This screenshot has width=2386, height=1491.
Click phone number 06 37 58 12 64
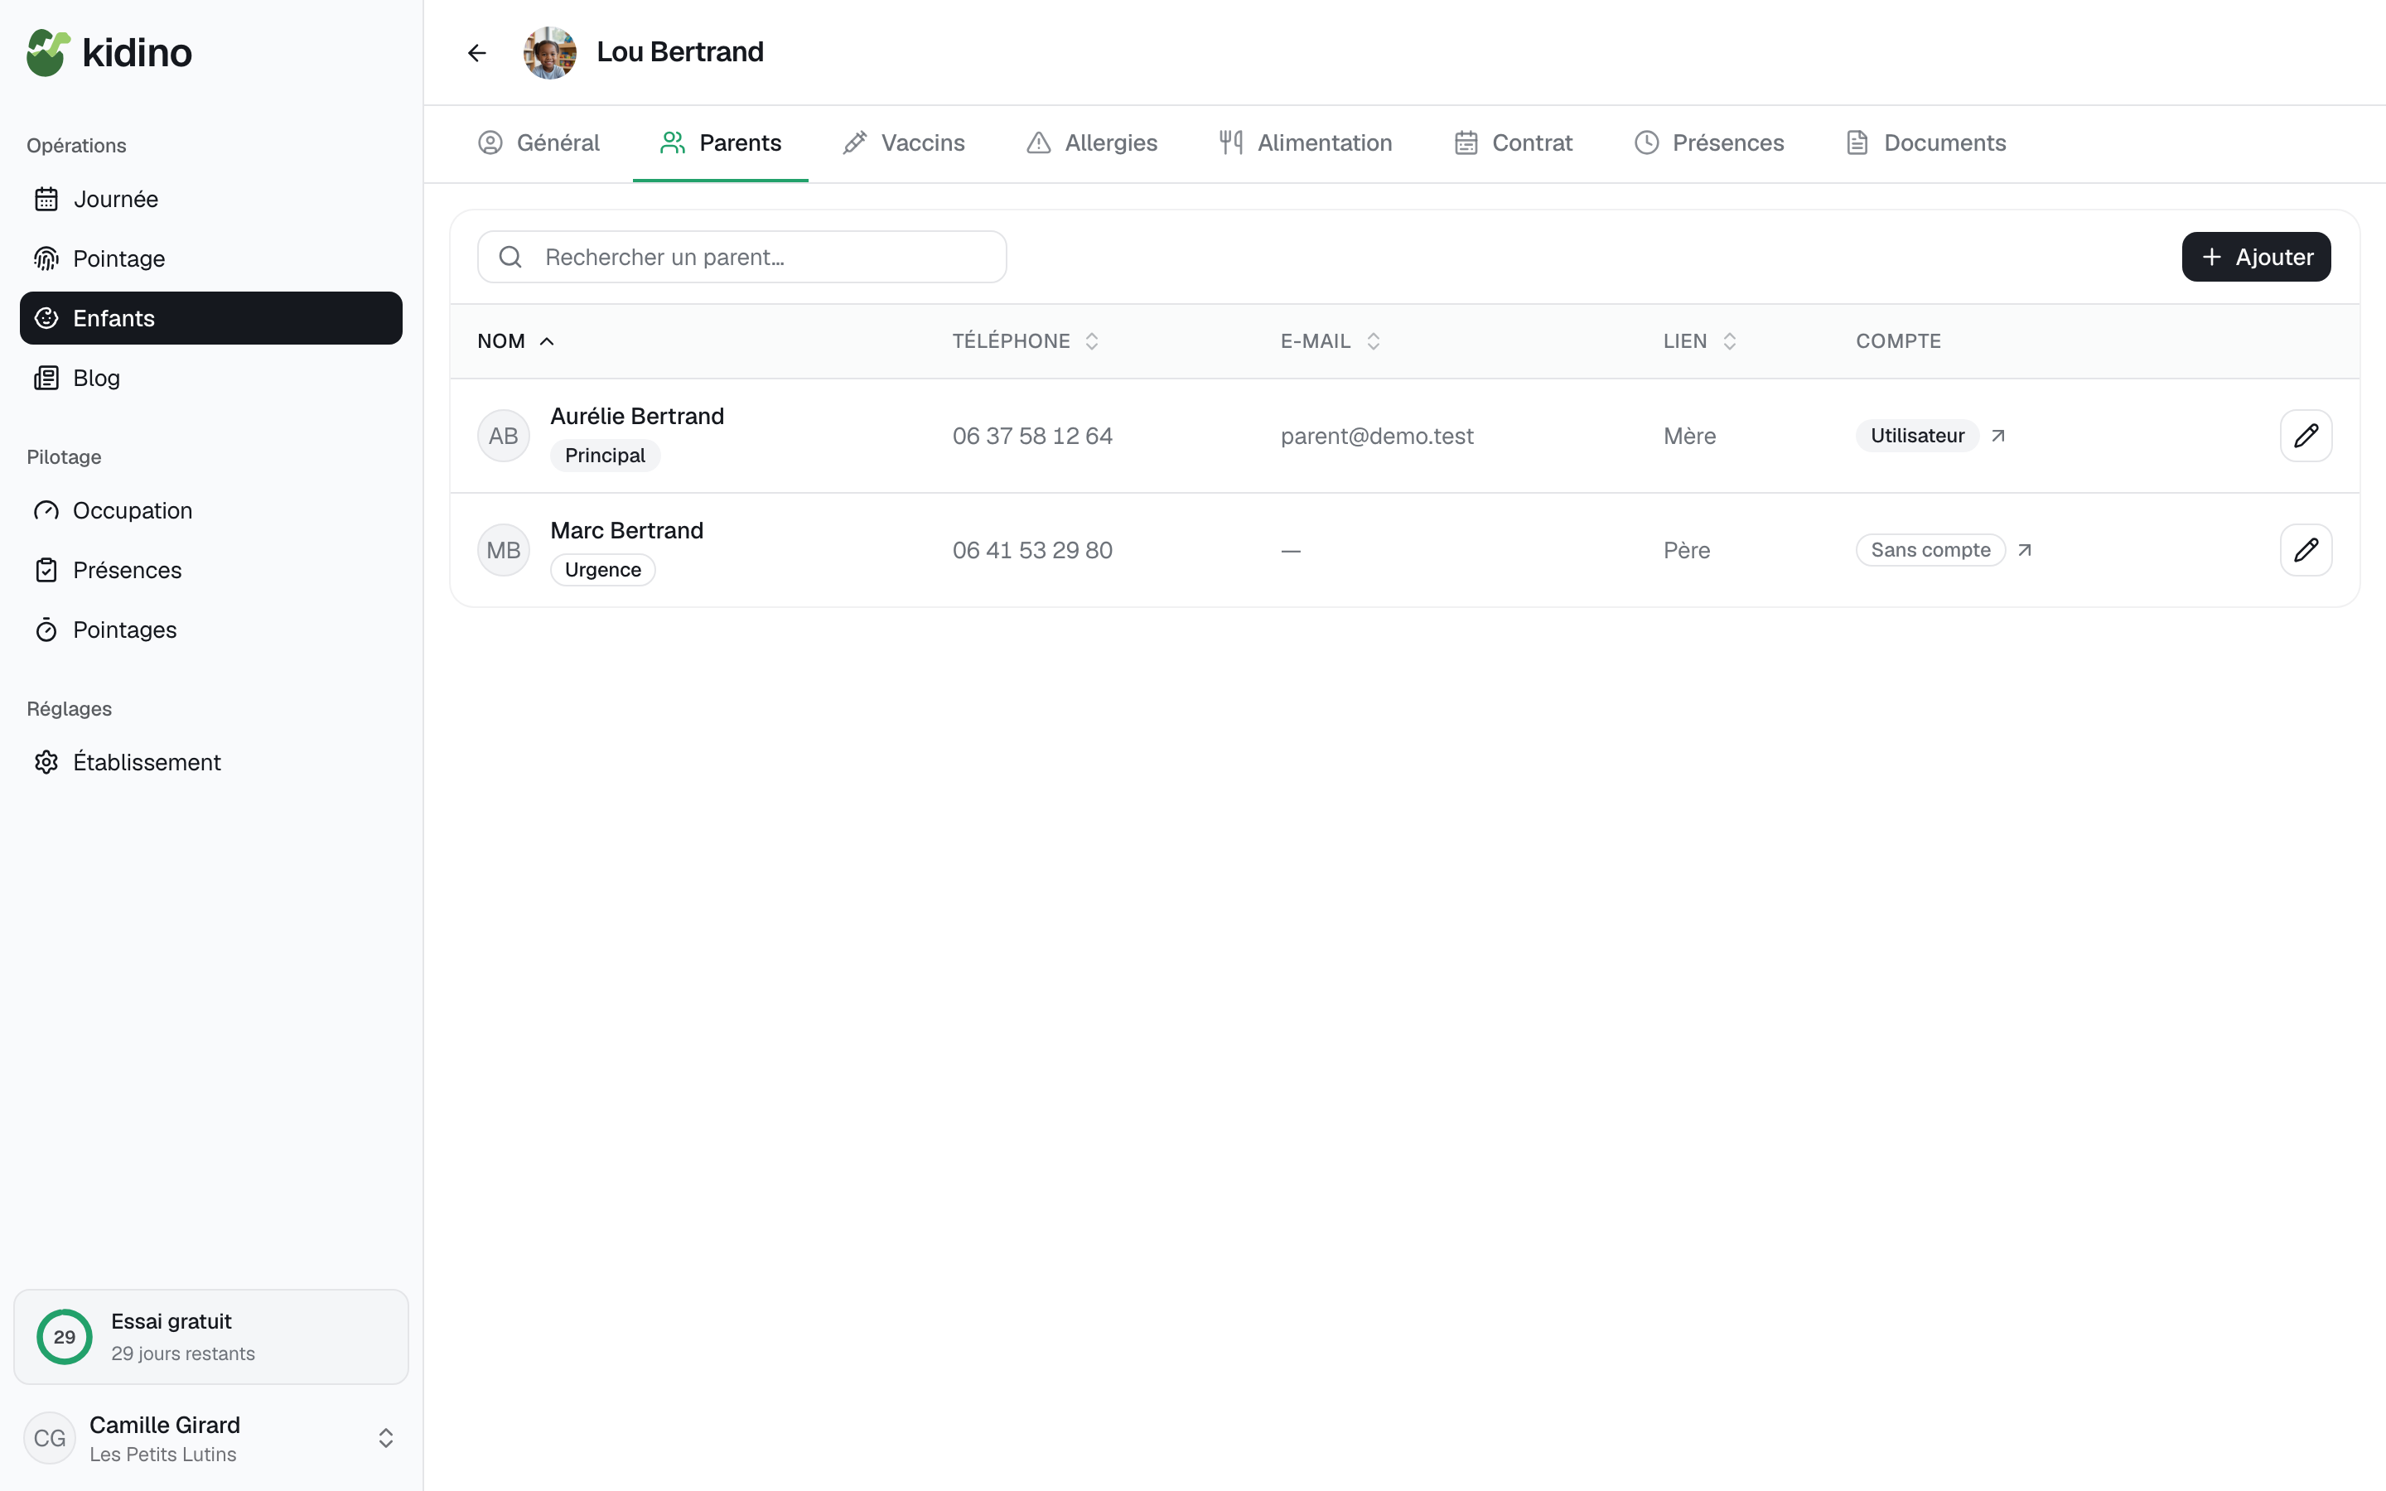click(1032, 436)
